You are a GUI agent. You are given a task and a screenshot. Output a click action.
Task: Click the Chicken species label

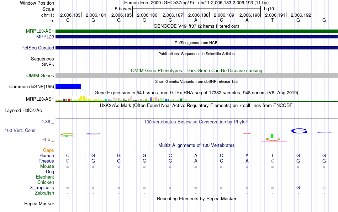point(46,182)
